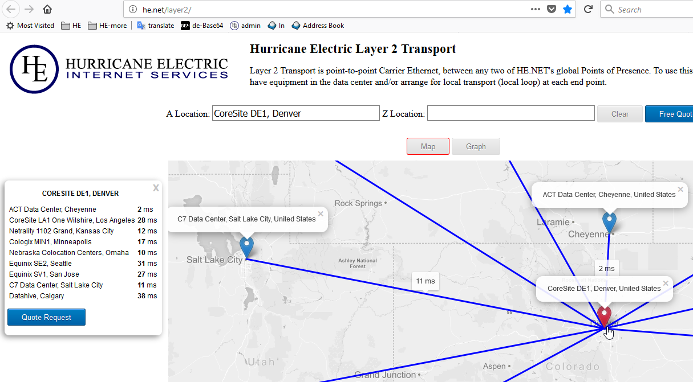Click the A Location input field

pos(295,113)
